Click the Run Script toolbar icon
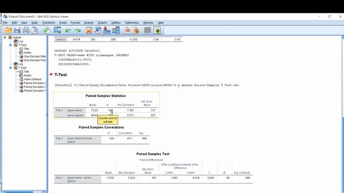344x193 pixels. (x=136, y=30)
